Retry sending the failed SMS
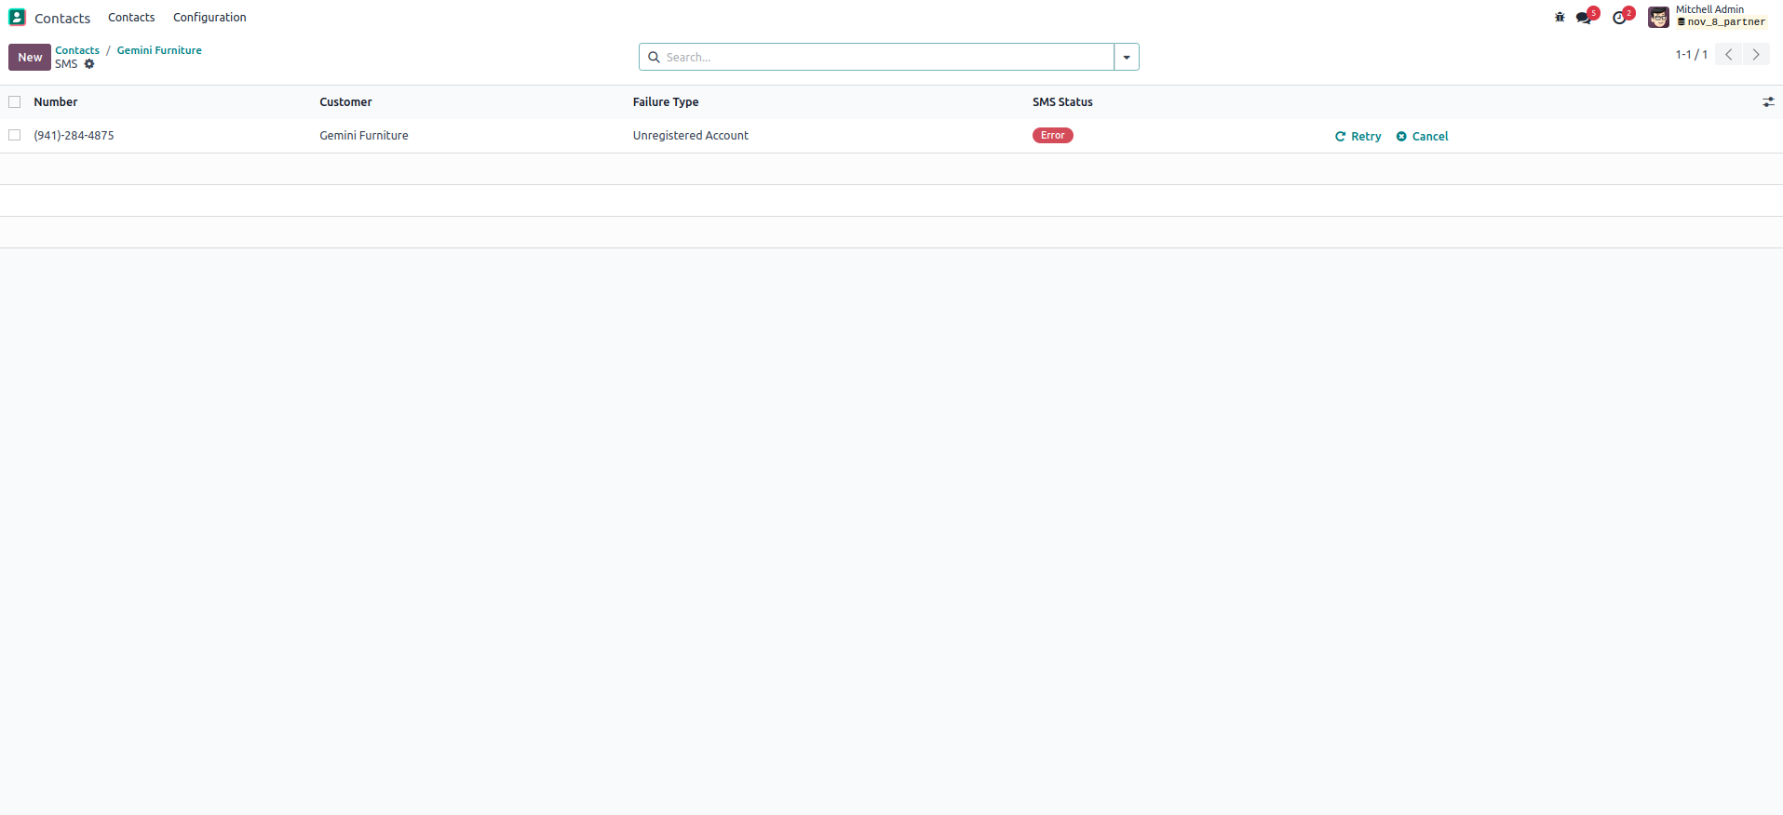The width and height of the screenshot is (1783, 815). (1358, 137)
